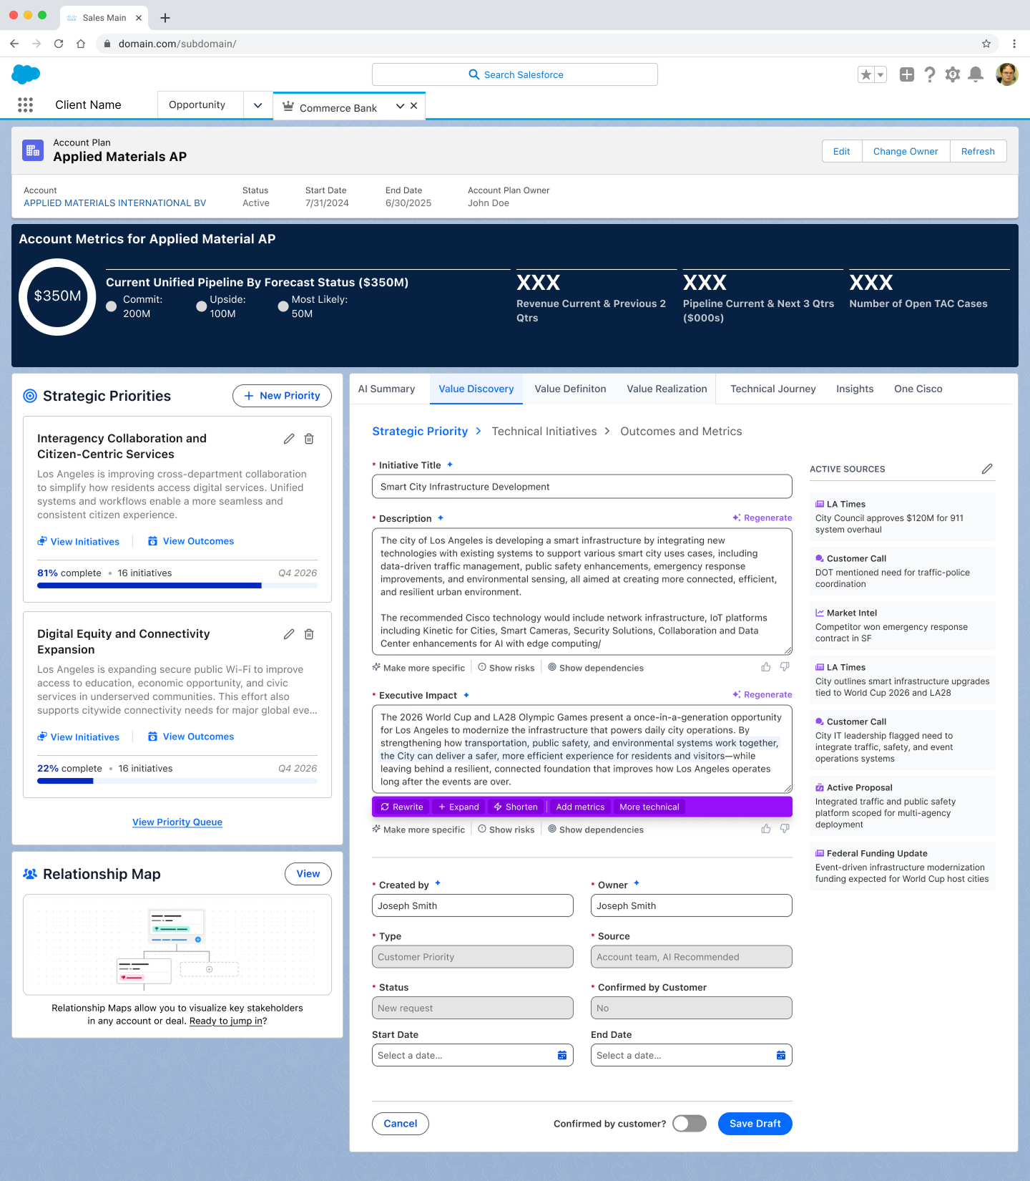This screenshot has width=1030, height=1181.
Task: Edit the Interagency Collaboration priority pencil icon
Action: pyautogui.click(x=289, y=439)
